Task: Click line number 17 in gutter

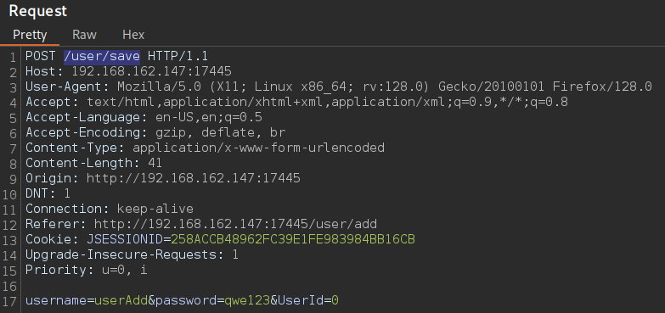Action: 12,302
